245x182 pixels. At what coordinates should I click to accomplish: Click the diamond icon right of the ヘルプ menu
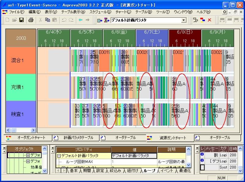[x=224, y=12]
